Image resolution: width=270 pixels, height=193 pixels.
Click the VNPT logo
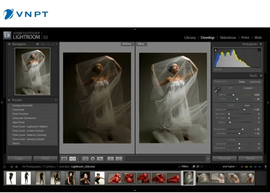click(x=26, y=14)
